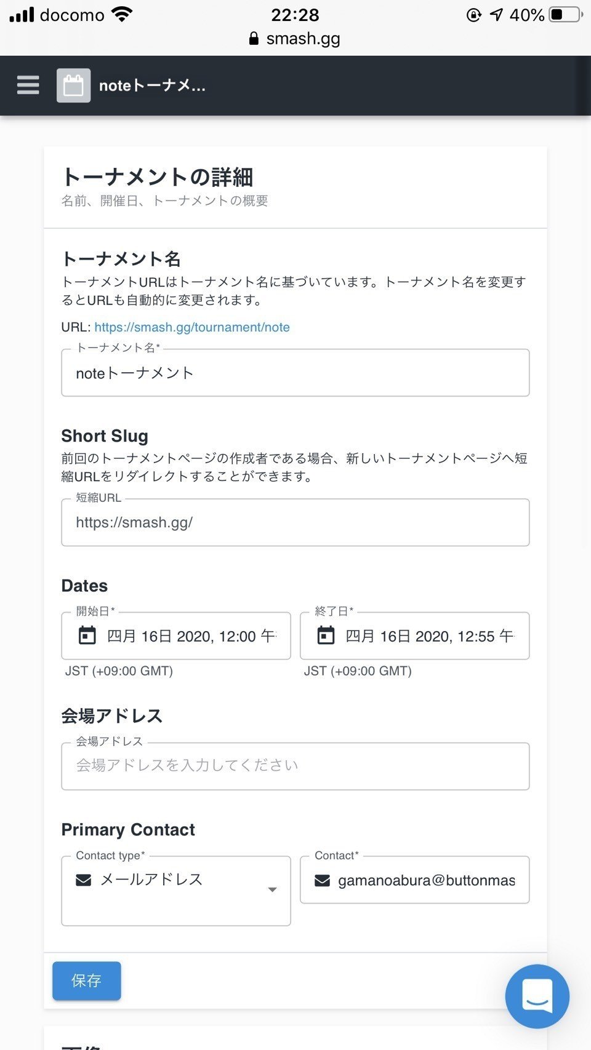Click the 保存 save button
This screenshot has width=591, height=1050.
[86, 980]
